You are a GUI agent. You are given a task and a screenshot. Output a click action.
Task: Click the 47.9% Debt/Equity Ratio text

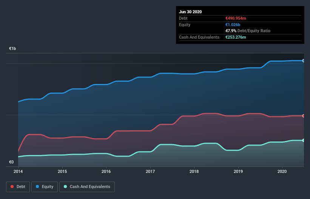(248, 31)
